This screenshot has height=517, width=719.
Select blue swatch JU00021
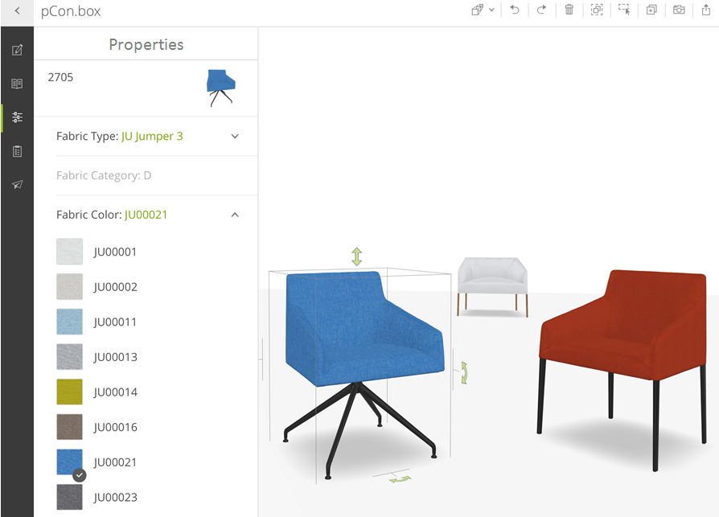click(x=70, y=462)
